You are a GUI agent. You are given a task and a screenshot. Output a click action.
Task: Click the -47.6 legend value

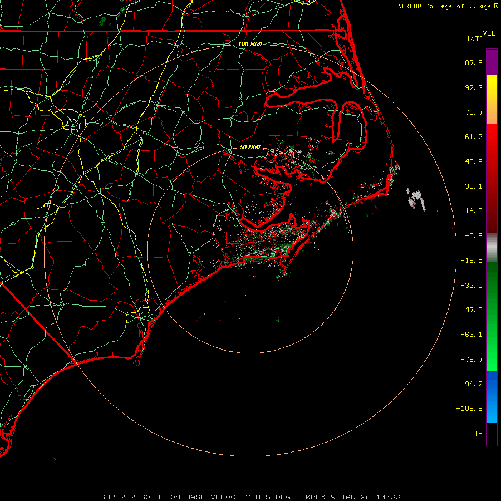point(471,310)
